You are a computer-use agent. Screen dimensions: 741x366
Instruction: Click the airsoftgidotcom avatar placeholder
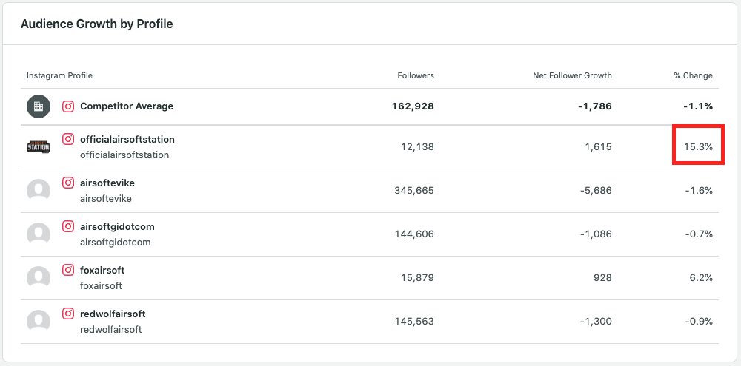39,234
